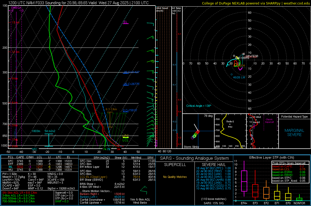The image size is (311, 206).
Task: Click the 'Classic Supercell' label in SR wind inset
Action: coord(269,121)
